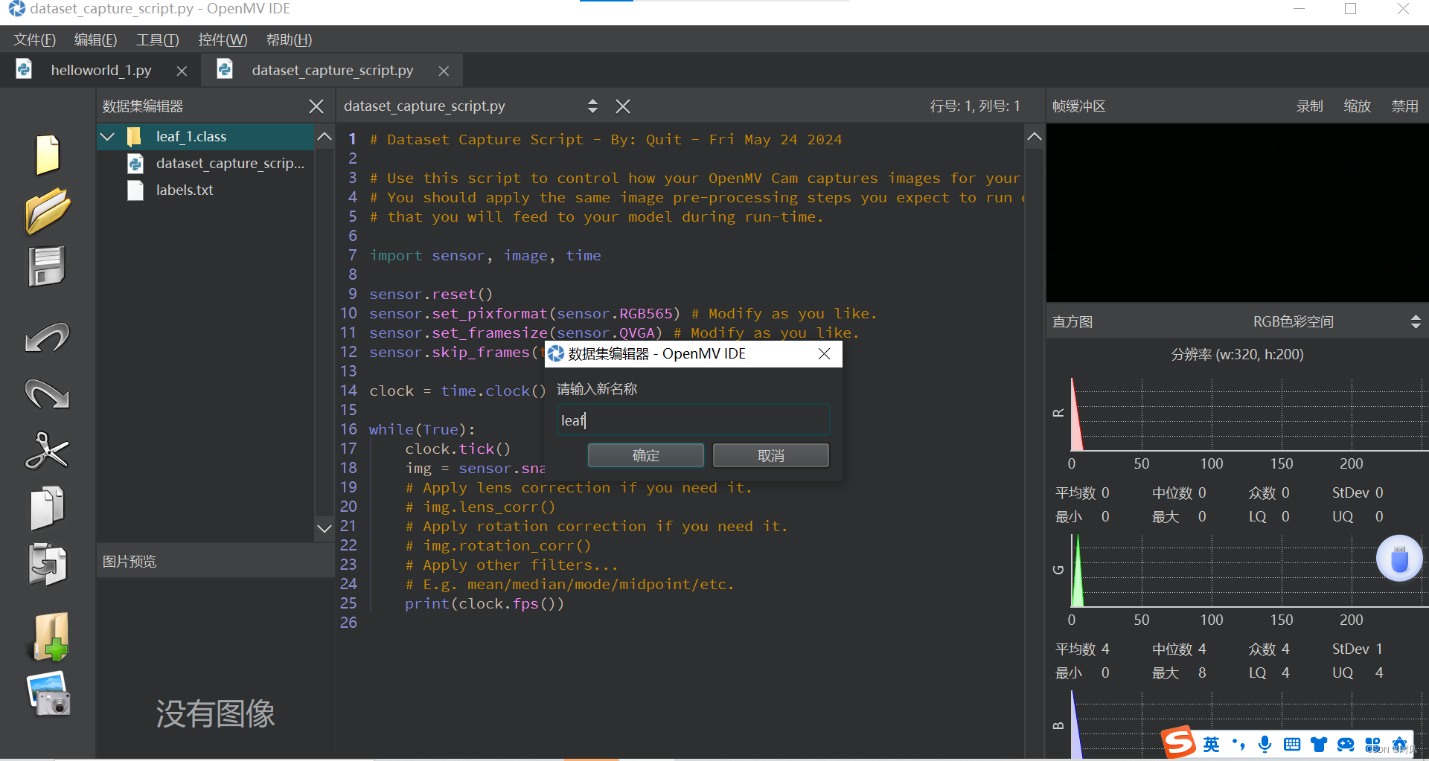Click the Save floppy disk icon
The width and height of the screenshot is (1429, 761).
48,266
